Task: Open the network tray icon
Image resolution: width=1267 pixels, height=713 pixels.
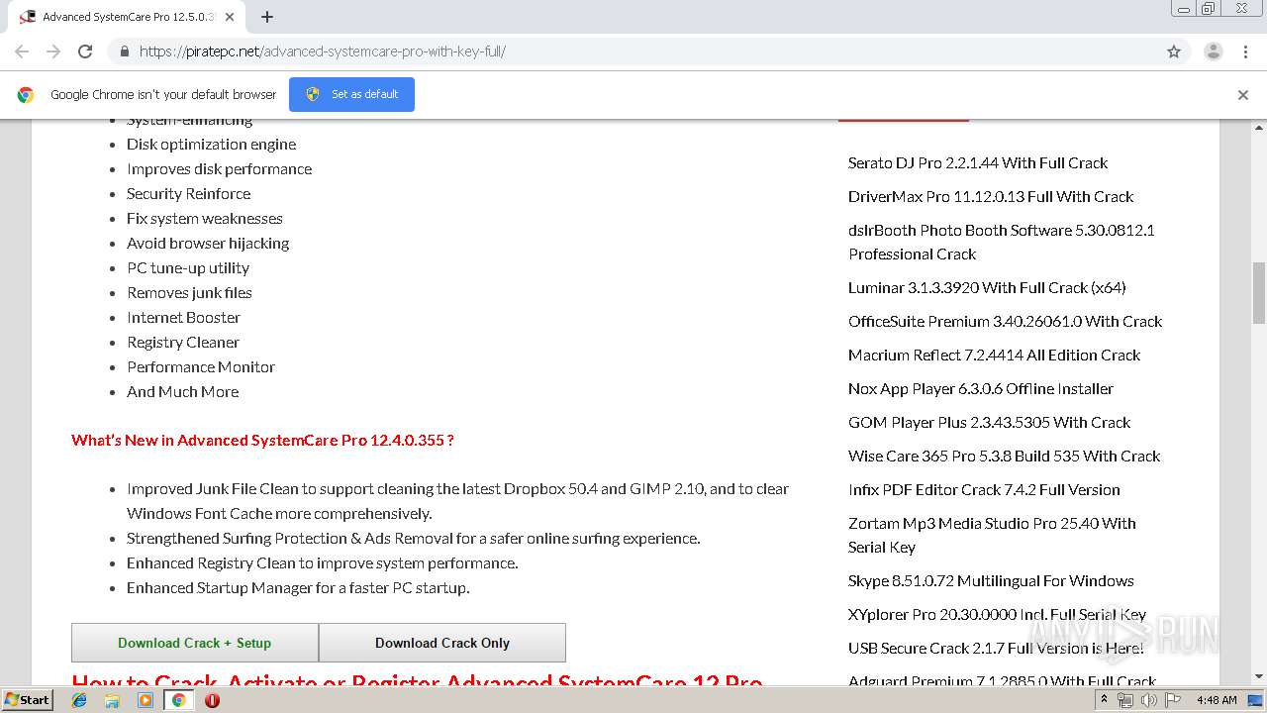Action: coord(1125,700)
